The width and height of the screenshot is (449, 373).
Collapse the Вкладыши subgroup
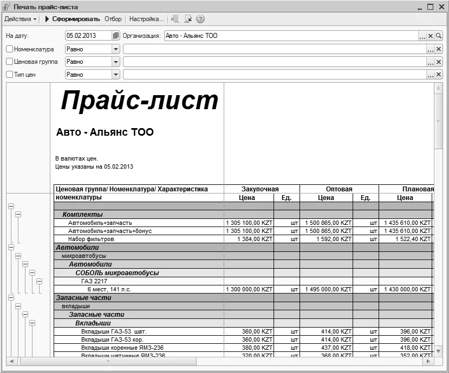coord(32,323)
